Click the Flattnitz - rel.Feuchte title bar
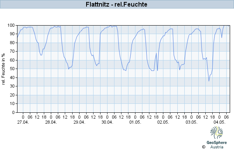The image size is (234, 155). point(117,4)
